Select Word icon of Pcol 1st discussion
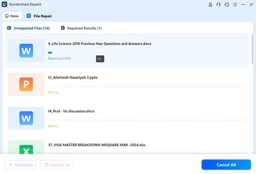The image size is (256, 174). (x=26, y=118)
